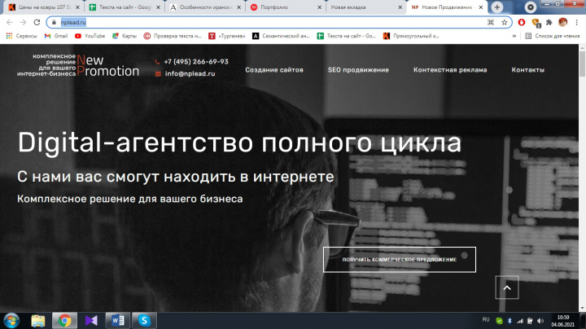Bookmark this page with the star icon
This screenshot has height=329, width=586.
(x=504, y=23)
